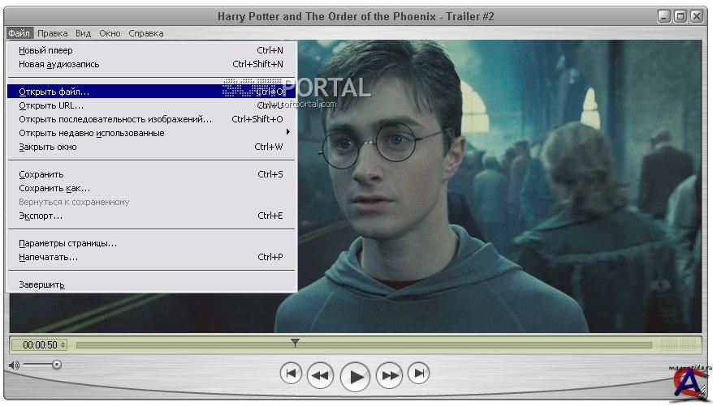Click the fast forward button

pos(390,375)
